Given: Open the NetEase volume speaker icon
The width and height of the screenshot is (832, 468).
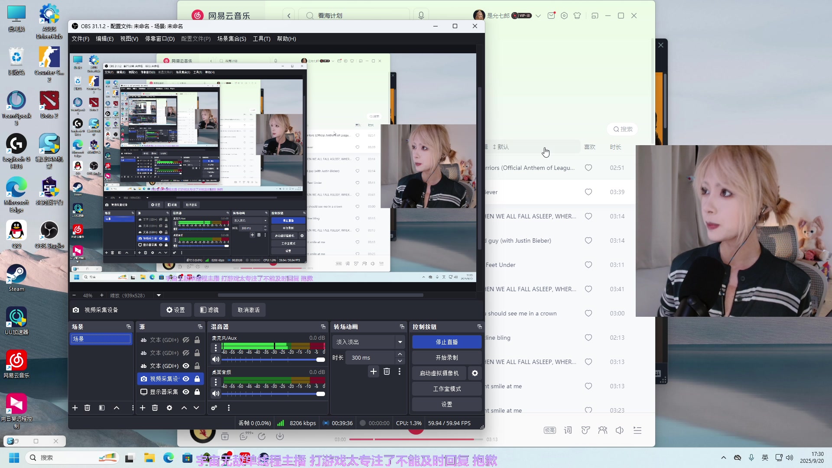Looking at the screenshot, I should pos(620,430).
